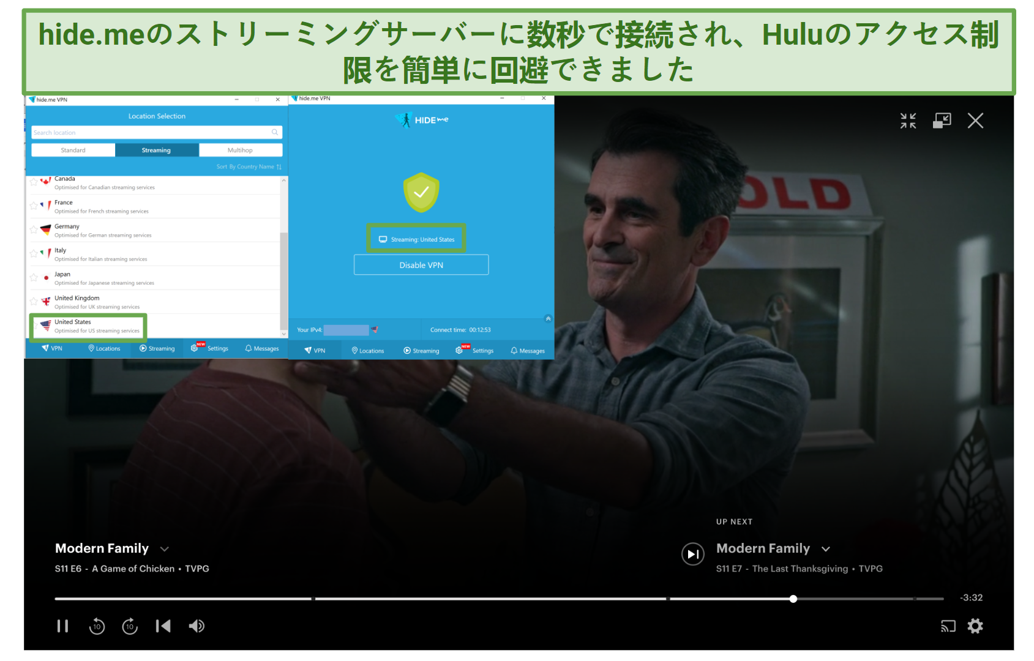Click the green shield connection status icon

tap(421, 193)
